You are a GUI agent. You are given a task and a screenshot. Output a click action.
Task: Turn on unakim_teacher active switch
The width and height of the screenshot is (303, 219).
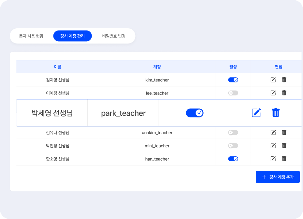pyautogui.click(x=233, y=132)
